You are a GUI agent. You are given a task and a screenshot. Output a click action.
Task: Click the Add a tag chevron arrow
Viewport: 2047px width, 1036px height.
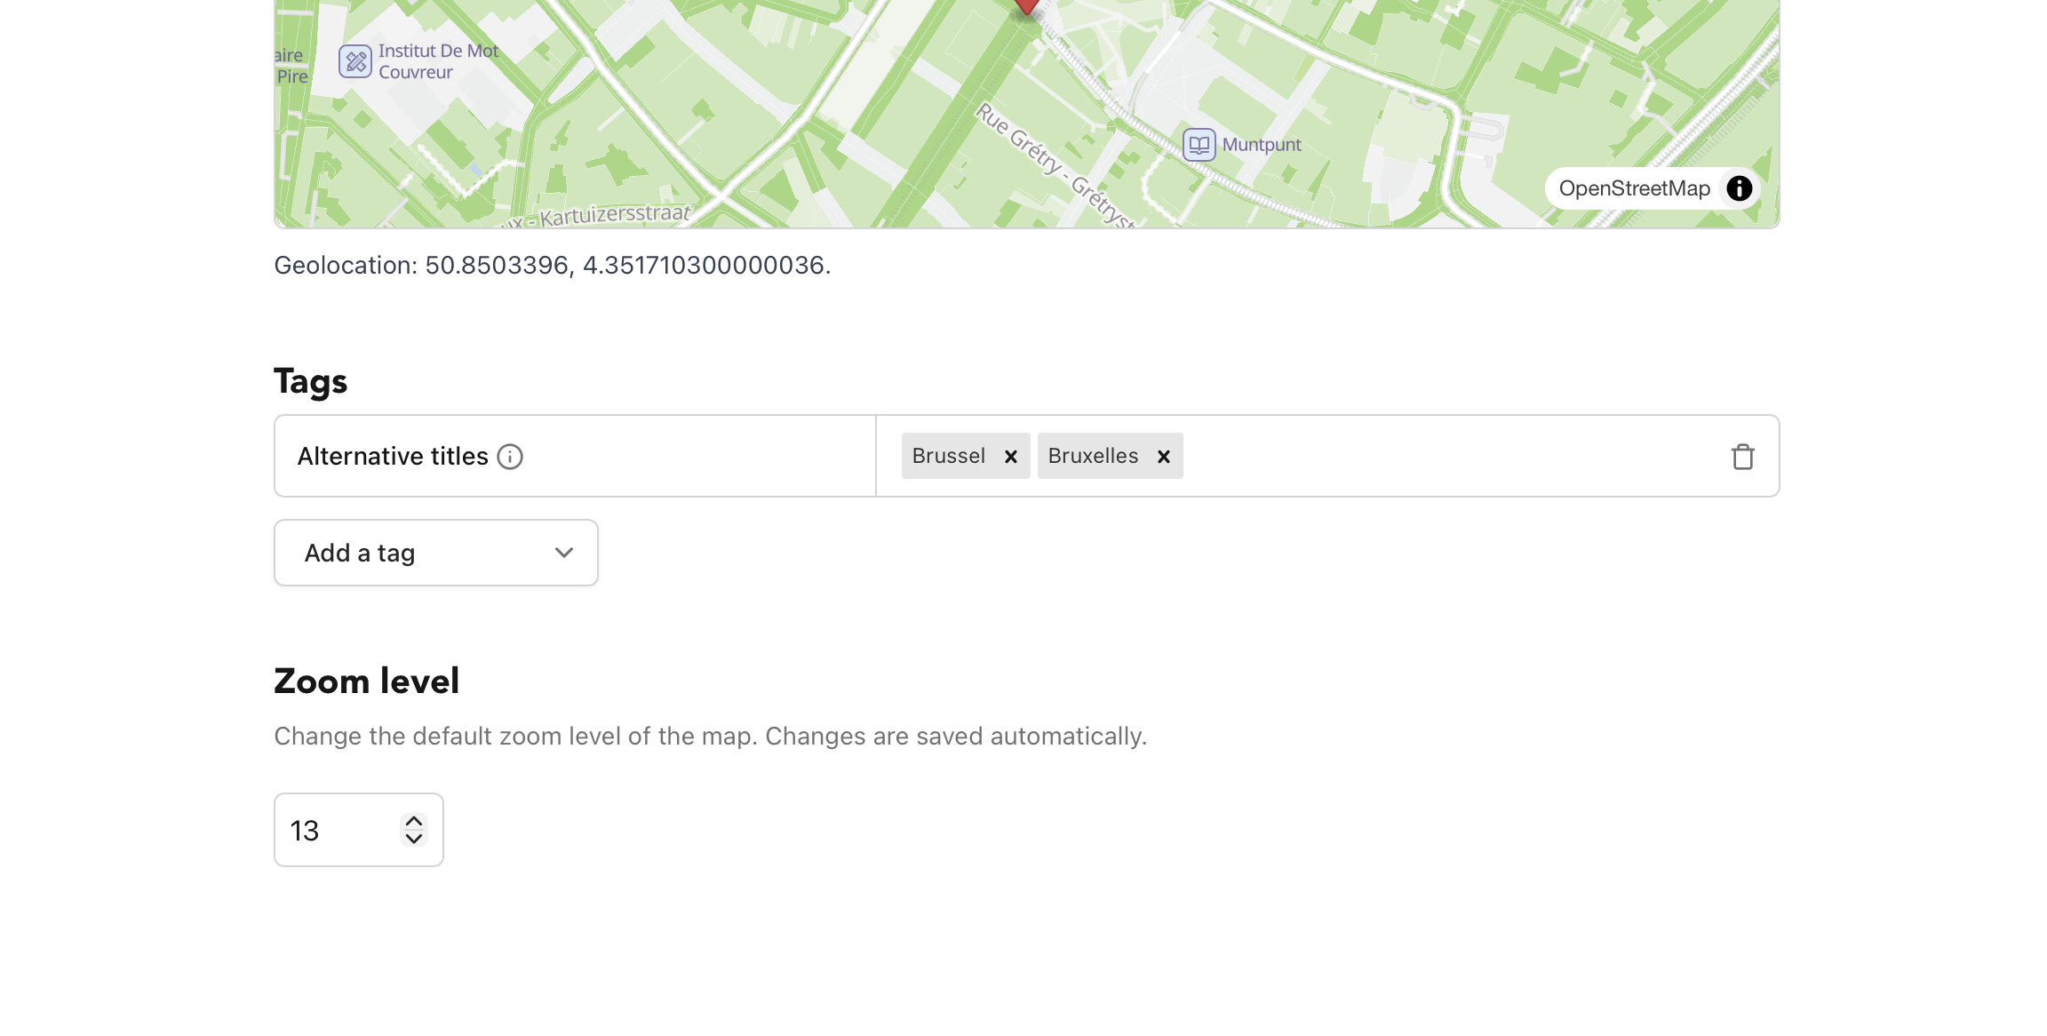(x=563, y=553)
